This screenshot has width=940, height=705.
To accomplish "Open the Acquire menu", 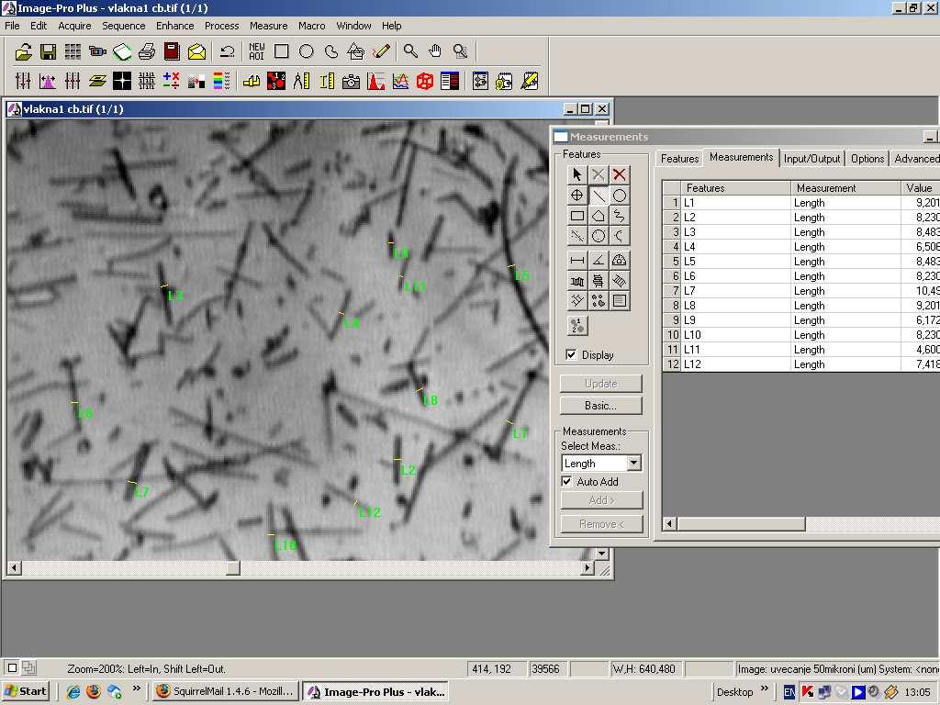I will click(x=74, y=26).
